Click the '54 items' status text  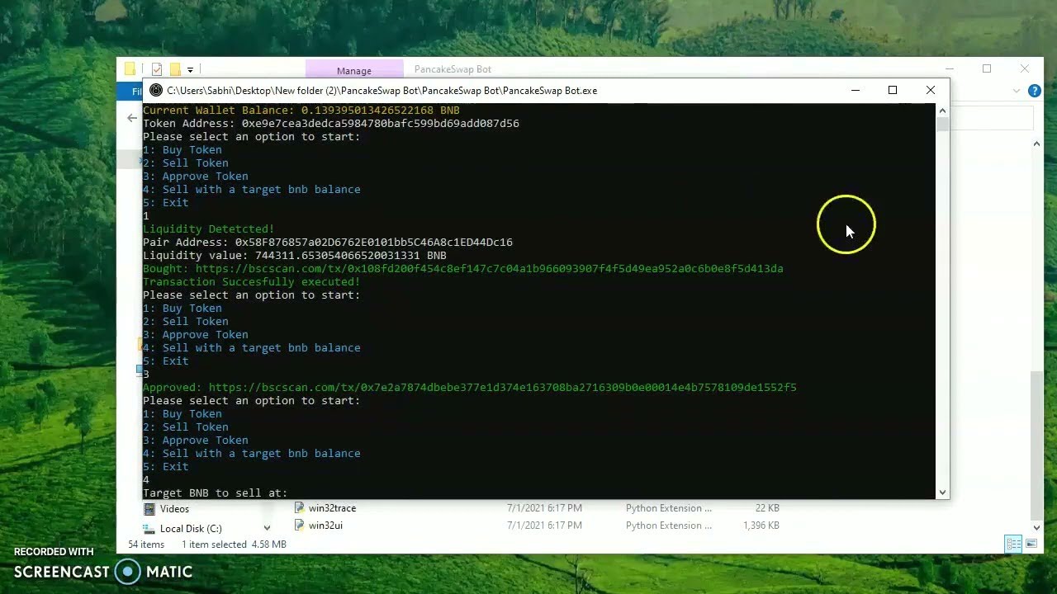click(x=146, y=544)
